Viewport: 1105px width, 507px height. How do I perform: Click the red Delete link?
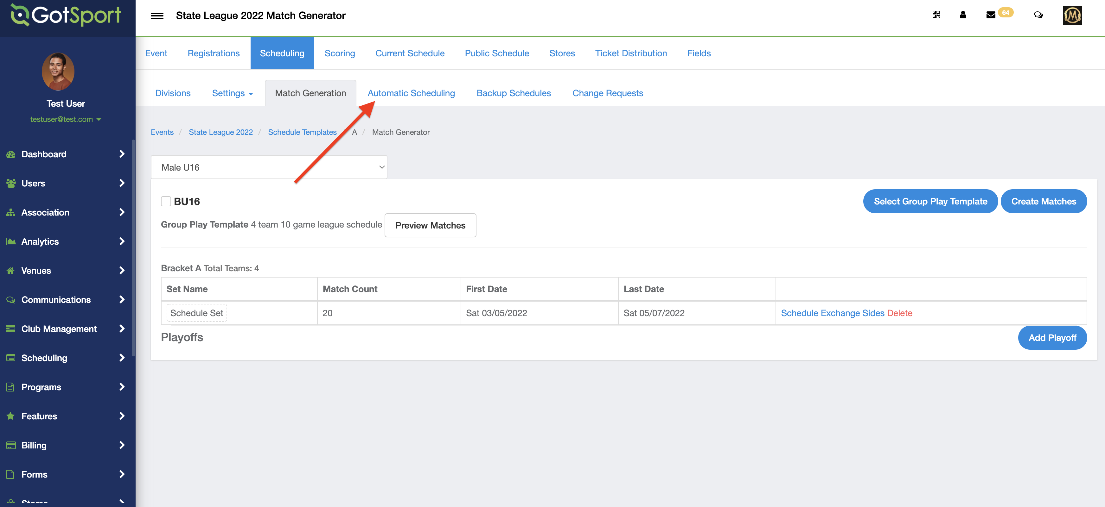click(899, 313)
